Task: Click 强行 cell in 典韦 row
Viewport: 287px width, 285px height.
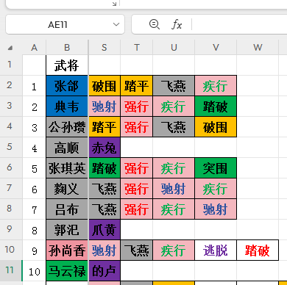Action: coord(137,107)
